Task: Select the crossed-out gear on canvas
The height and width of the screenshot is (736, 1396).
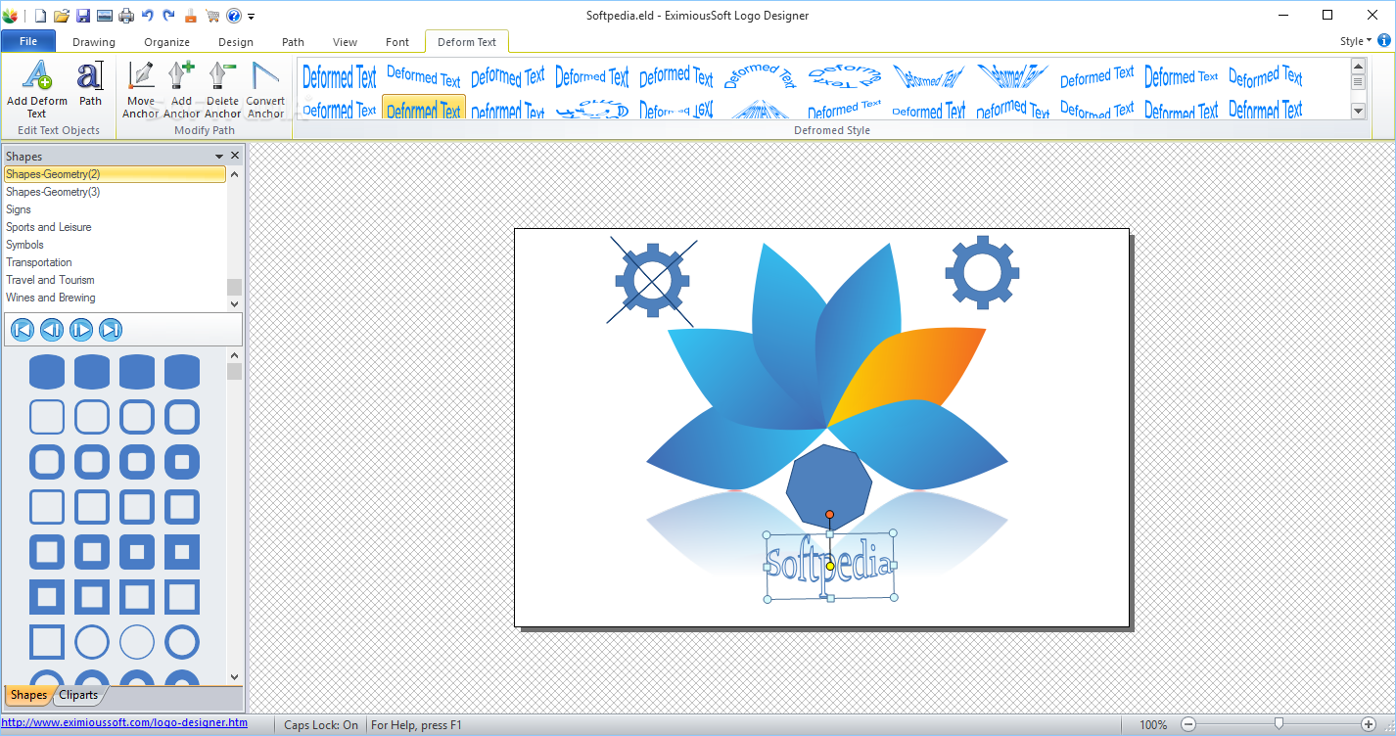Action: click(653, 282)
